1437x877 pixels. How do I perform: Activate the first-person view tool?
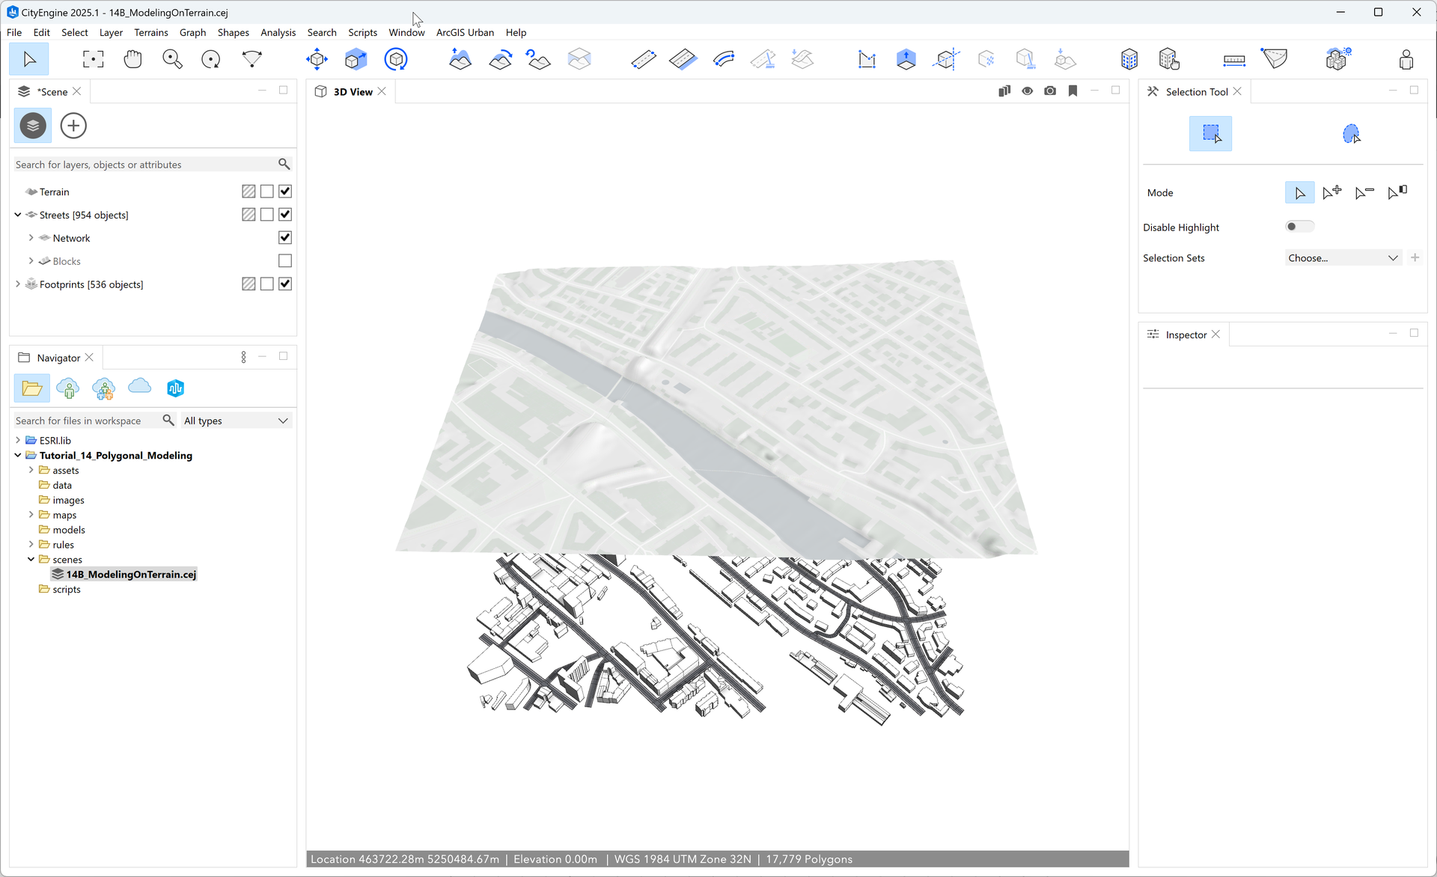coord(1406,58)
